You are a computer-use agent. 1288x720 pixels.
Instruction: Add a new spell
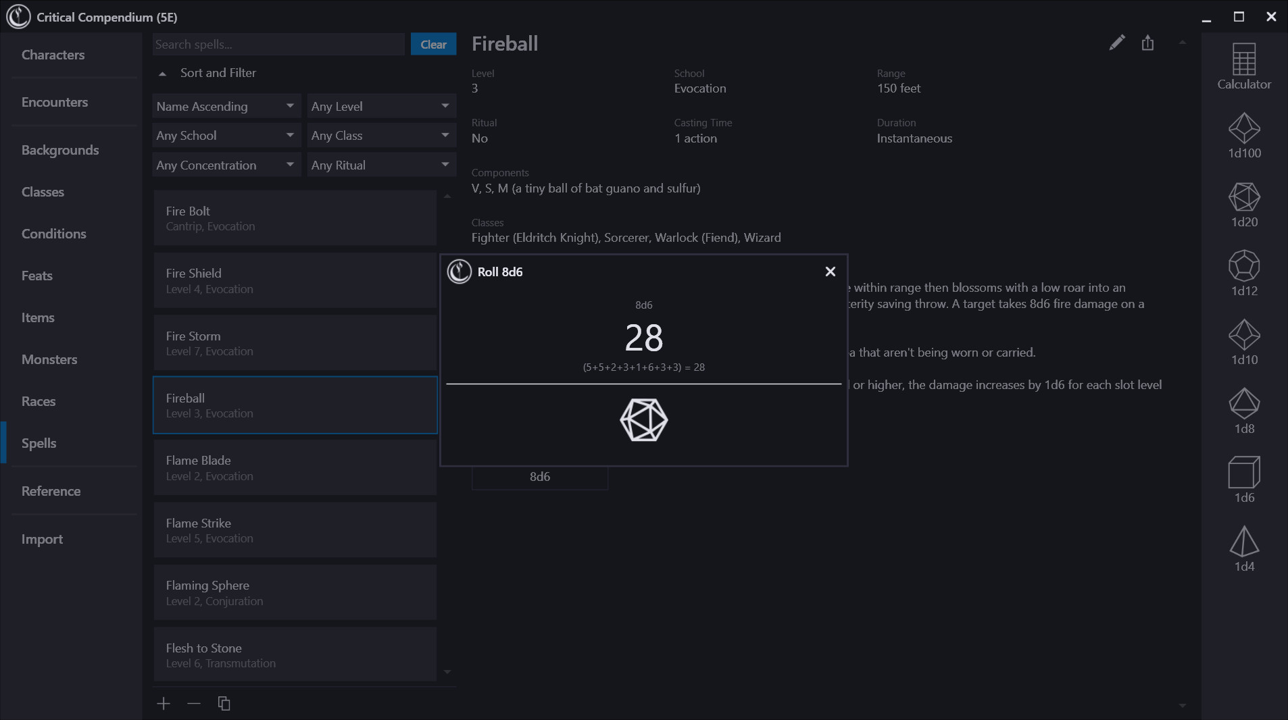pos(164,703)
